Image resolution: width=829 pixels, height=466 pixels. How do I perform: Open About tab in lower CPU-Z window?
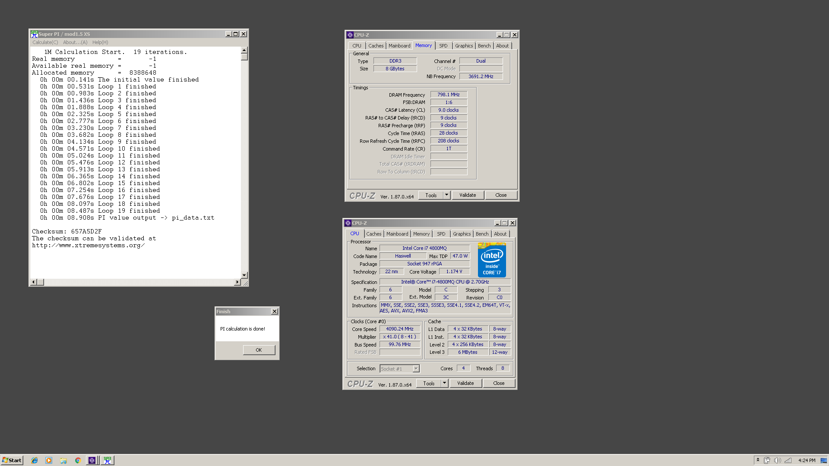tap(500, 234)
